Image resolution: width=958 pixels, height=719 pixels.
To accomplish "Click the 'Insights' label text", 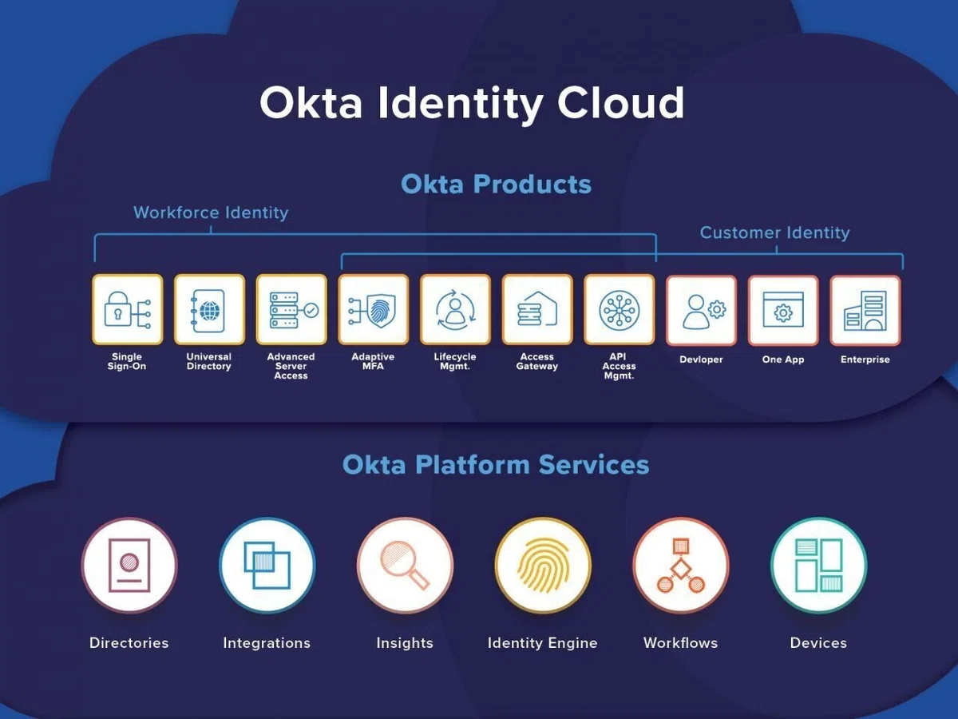I will coord(405,643).
